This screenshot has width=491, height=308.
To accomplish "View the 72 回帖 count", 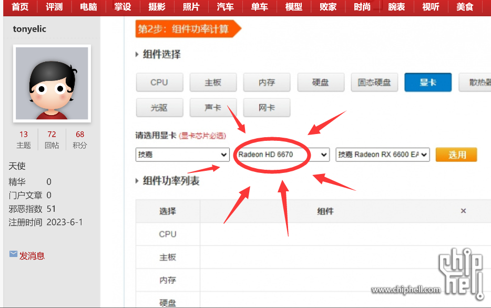I will pos(52,140).
